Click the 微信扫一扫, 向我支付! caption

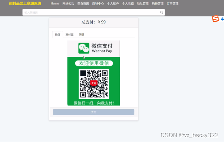94,103
